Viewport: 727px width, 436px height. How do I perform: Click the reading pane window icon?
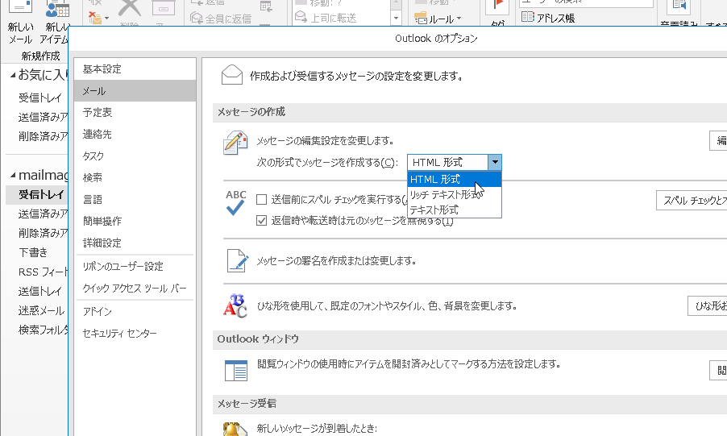point(235,370)
